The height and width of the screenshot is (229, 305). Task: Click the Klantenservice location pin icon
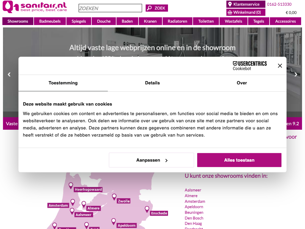[x=230, y=4]
